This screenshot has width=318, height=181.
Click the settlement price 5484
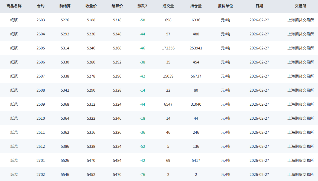click(117, 160)
